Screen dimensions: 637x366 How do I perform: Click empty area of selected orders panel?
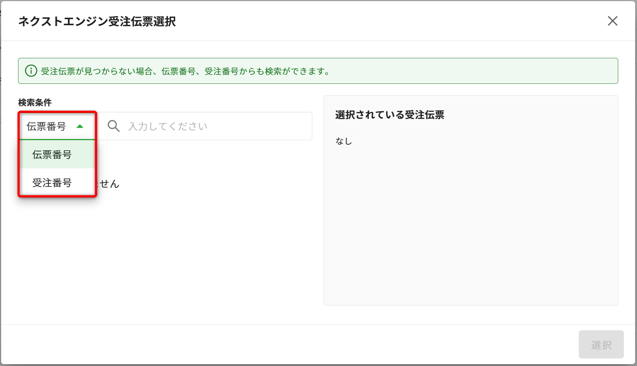point(471,225)
